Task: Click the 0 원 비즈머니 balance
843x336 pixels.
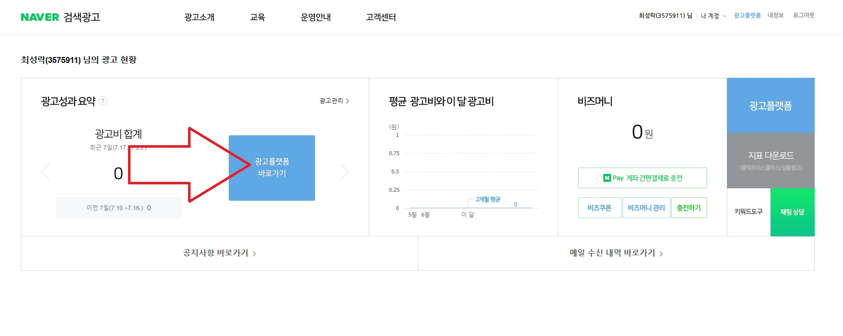Action: click(x=643, y=132)
